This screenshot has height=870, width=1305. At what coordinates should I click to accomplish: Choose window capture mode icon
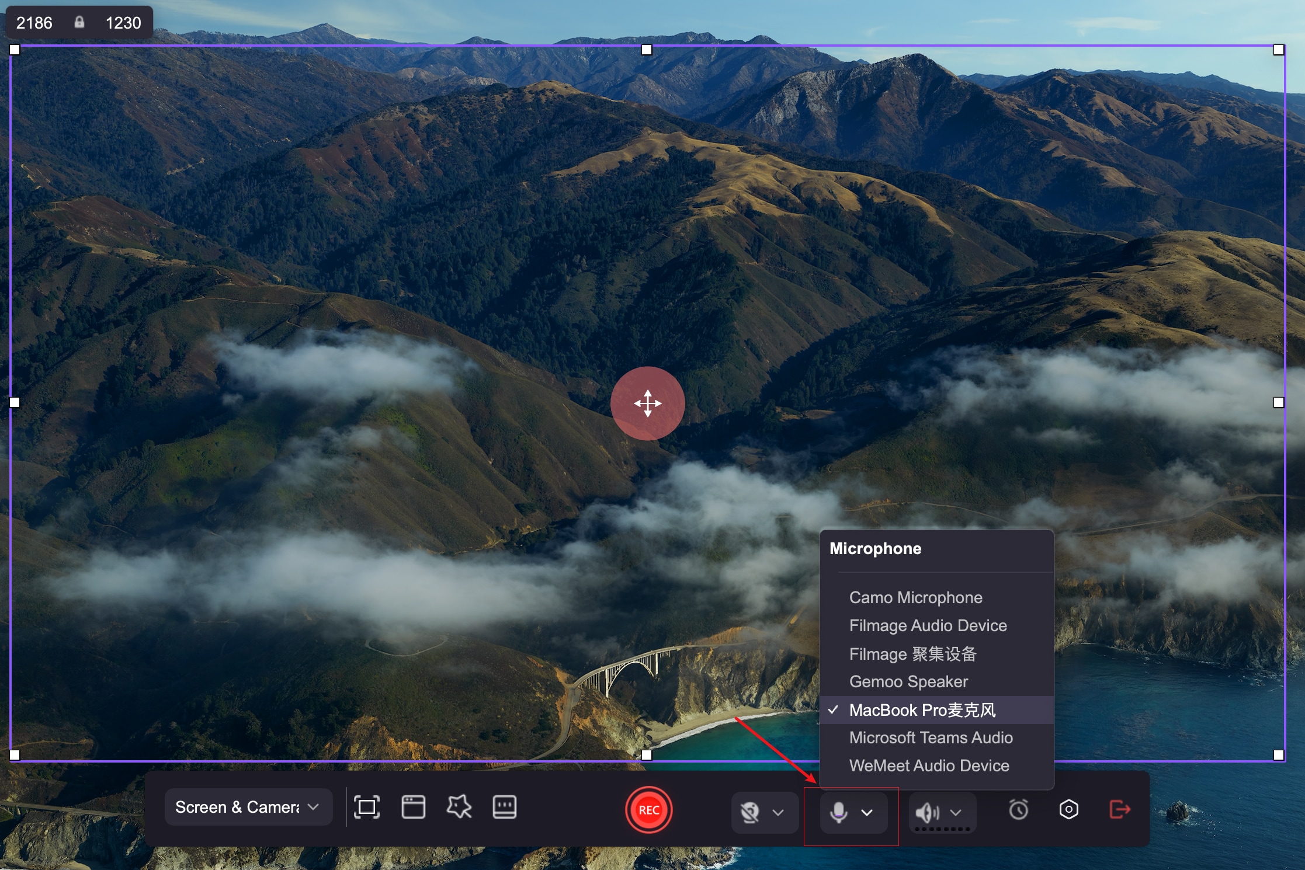(x=413, y=808)
